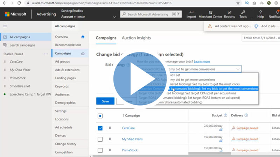This screenshot has width=280, height=157.
Task: Open the Tools menu
Action: (243, 14)
